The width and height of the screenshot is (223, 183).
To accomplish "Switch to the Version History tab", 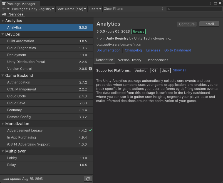I will (130, 60).
